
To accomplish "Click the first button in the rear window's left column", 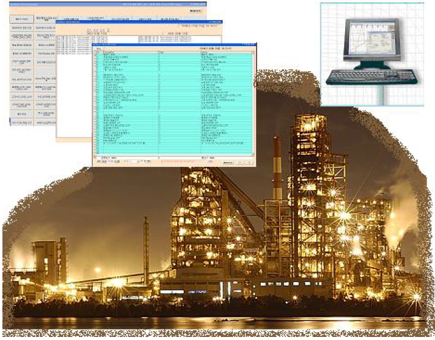I will 22,19.
